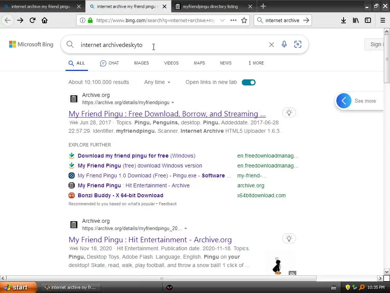This screenshot has height=293, width=390.
Task: Open the on-screen keyboard tray icon
Action: [334, 288]
